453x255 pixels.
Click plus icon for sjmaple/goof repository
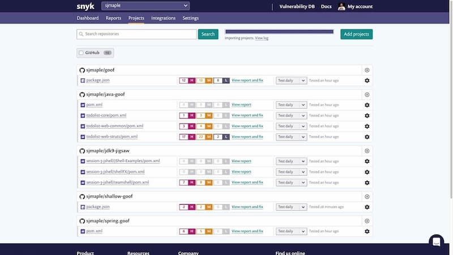coord(367,70)
